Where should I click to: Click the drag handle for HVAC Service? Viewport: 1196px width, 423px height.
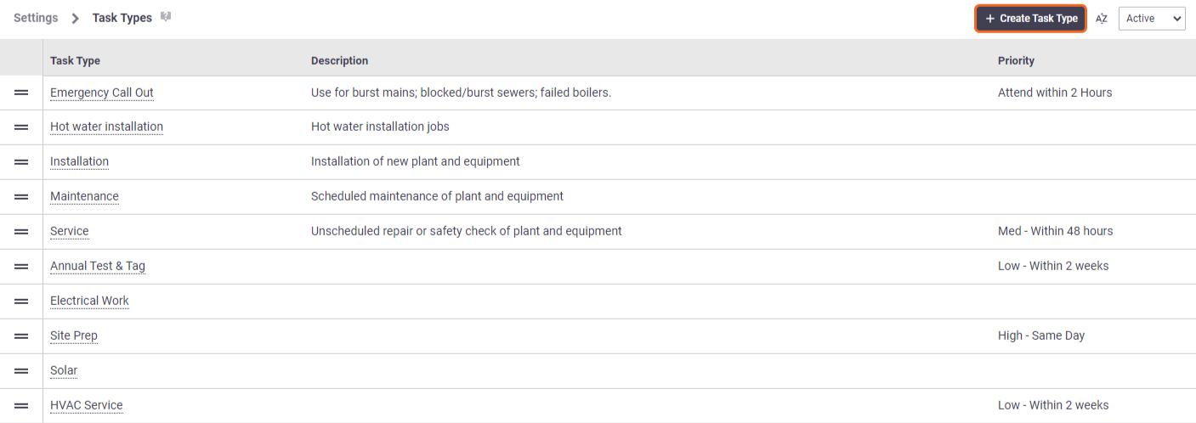pos(21,406)
